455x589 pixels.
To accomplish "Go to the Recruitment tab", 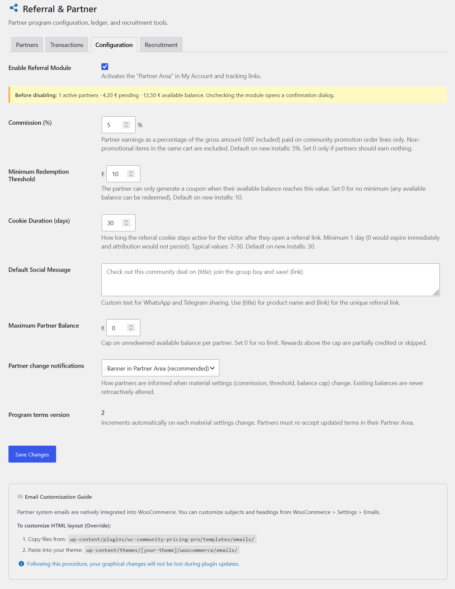I will coord(161,45).
